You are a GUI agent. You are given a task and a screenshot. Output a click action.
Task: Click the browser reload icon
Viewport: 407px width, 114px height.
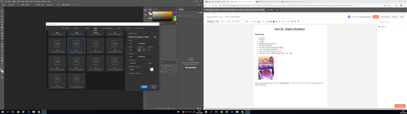pyautogui.click(x=213, y=5)
